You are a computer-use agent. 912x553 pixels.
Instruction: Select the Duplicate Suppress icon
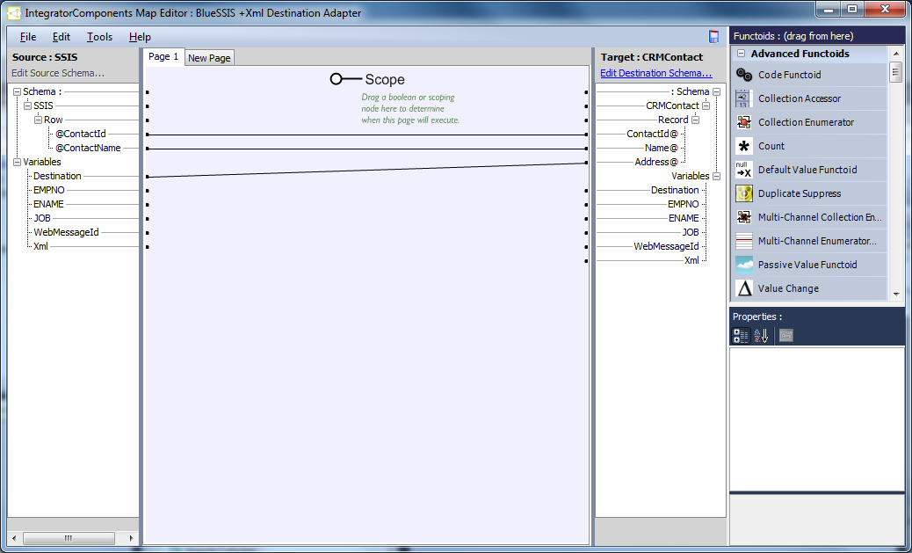[744, 193]
